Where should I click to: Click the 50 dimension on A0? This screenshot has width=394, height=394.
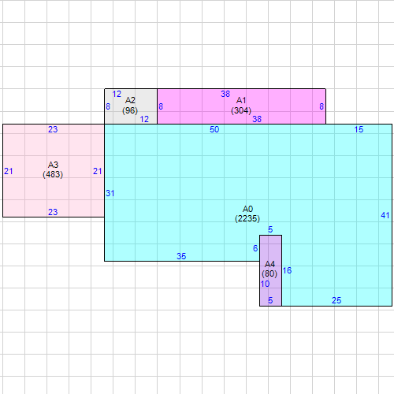pyautogui.click(x=214, y=129)
